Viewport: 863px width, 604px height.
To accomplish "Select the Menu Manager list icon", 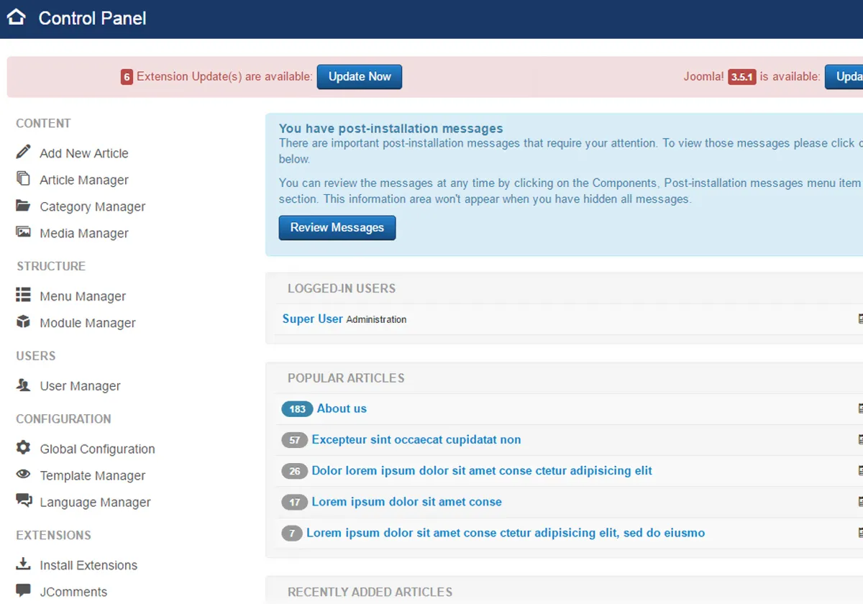I will click(x=24, y=296).
